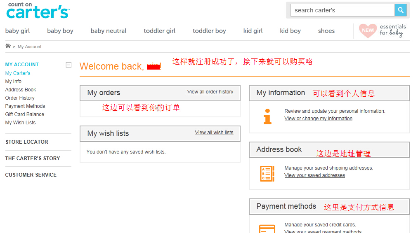Click View your saved addresses link
The image size is (418, 233).
click(x=314, y=175)
